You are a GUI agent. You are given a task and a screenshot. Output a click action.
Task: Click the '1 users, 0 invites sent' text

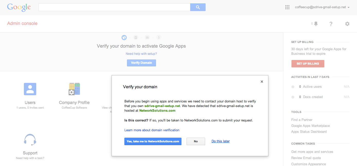pyautogui.click(x=30, y=108)
